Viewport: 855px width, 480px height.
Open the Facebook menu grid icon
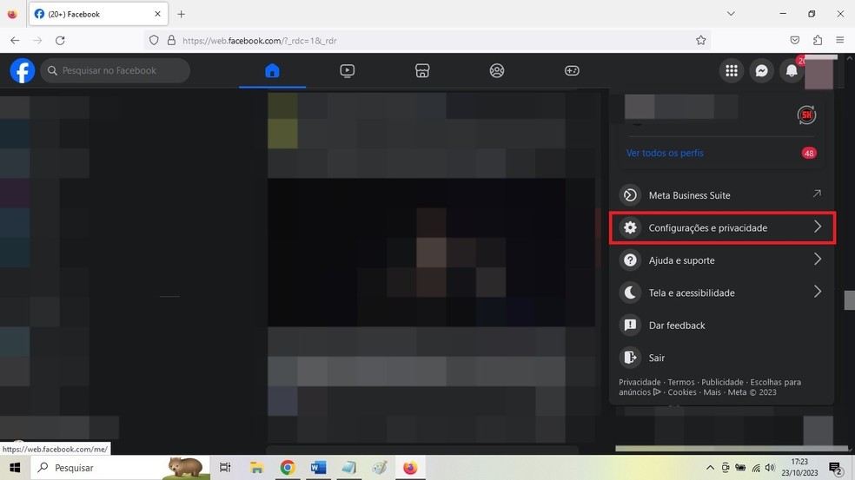point(732,71)
